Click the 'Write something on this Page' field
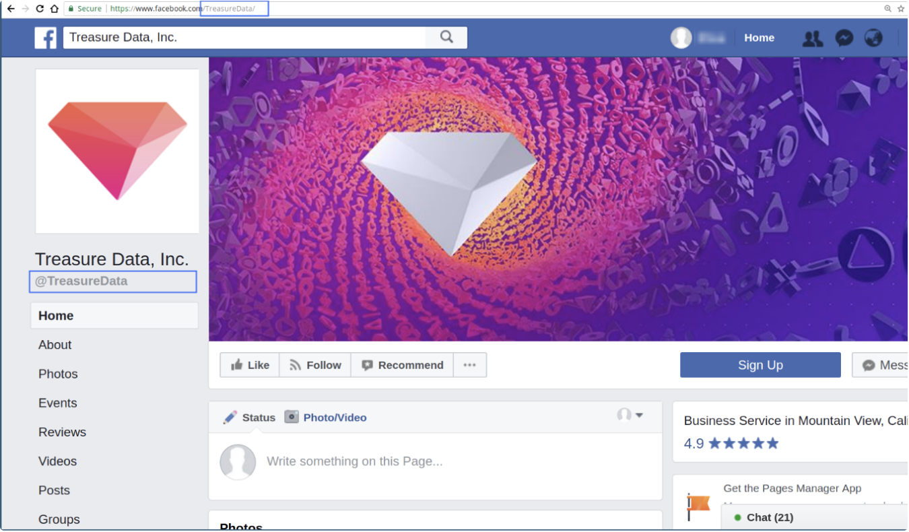This screenshot has height=532, width=909. click(355, 461)
